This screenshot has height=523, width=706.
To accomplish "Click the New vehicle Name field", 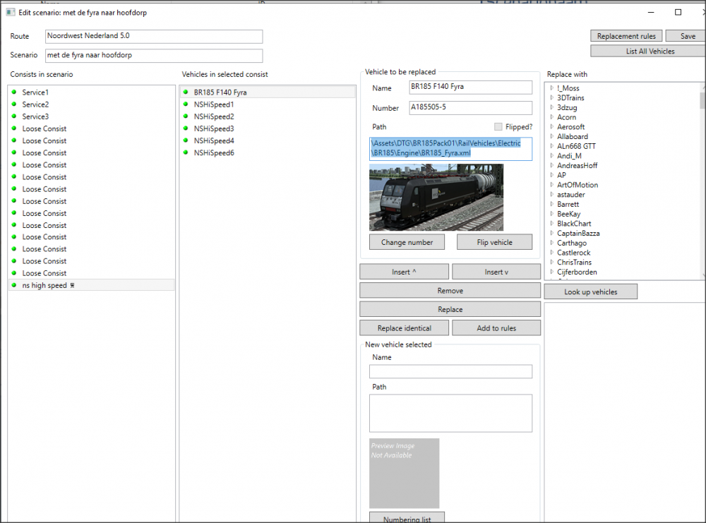I will [450, 371].
